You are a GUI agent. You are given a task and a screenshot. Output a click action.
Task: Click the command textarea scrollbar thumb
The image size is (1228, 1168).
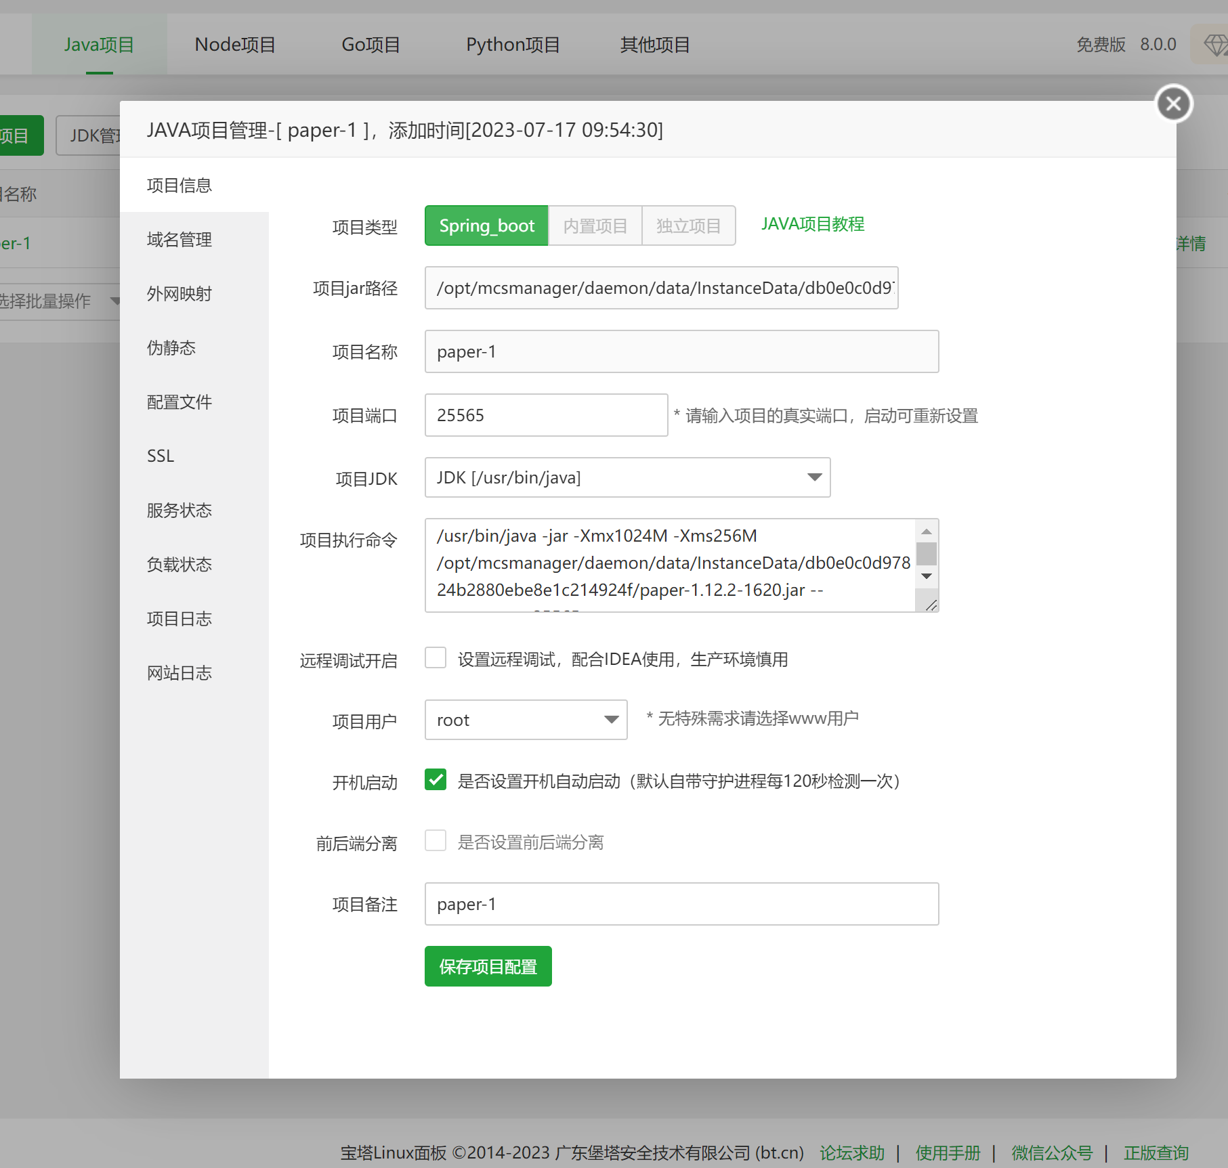point(927,554)
